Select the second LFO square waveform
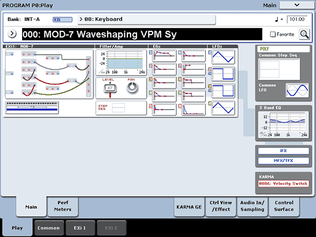The image size is (316, 237). [x=223, y=75]
